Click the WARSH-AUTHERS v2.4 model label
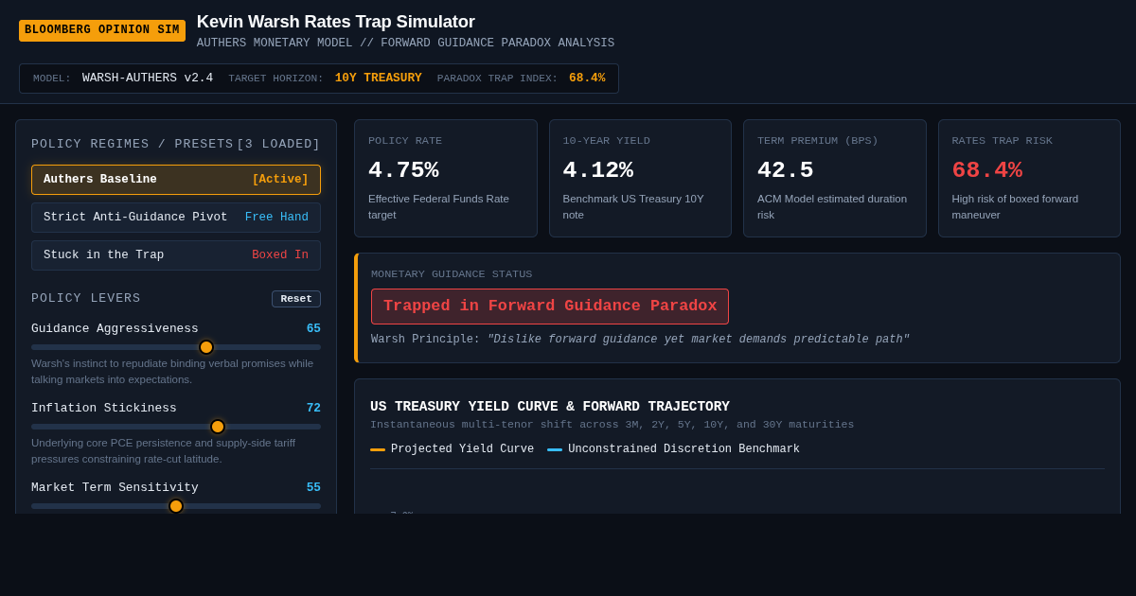The image size is (1136, 596). [148, 79]
